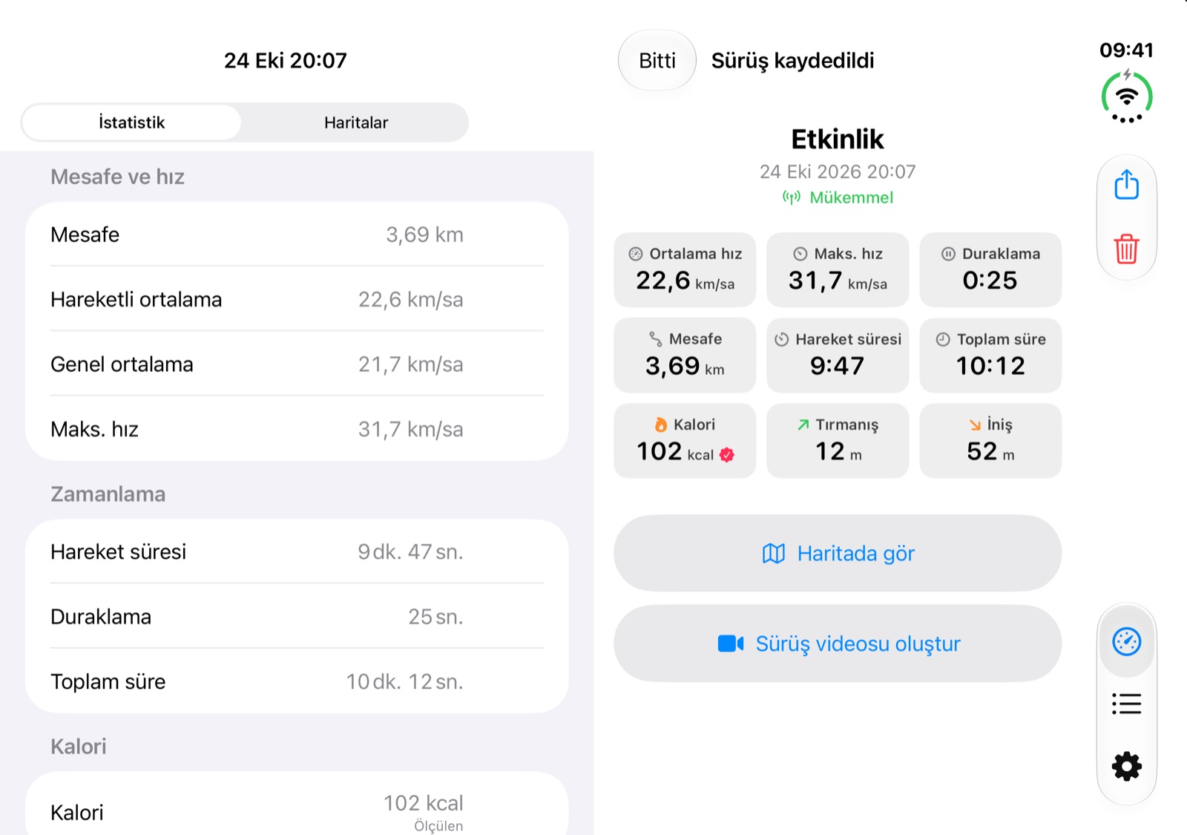
Task: Select the Toplam süre 10 dk. row
Action: [x=297, y=681]
